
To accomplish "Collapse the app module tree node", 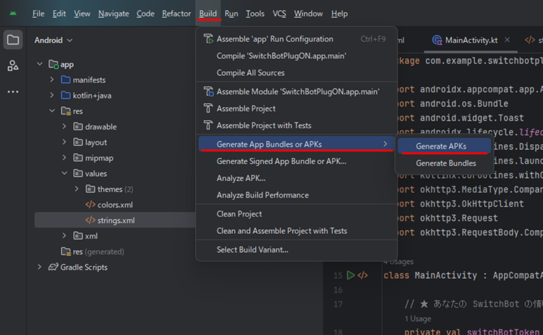I will tap(39, 65).
